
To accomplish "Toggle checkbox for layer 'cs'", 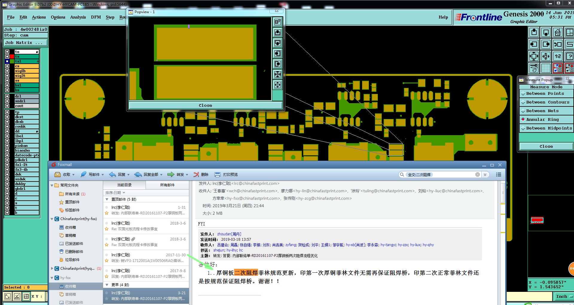I will [x=7, y=66].
